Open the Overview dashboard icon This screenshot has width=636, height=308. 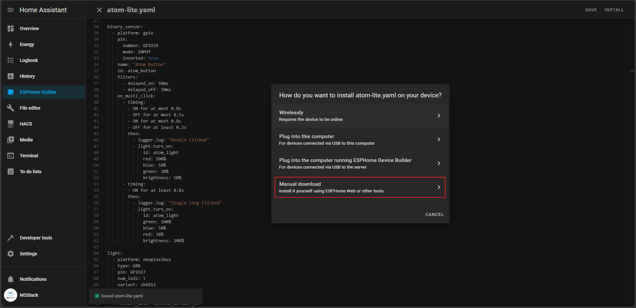11,28
